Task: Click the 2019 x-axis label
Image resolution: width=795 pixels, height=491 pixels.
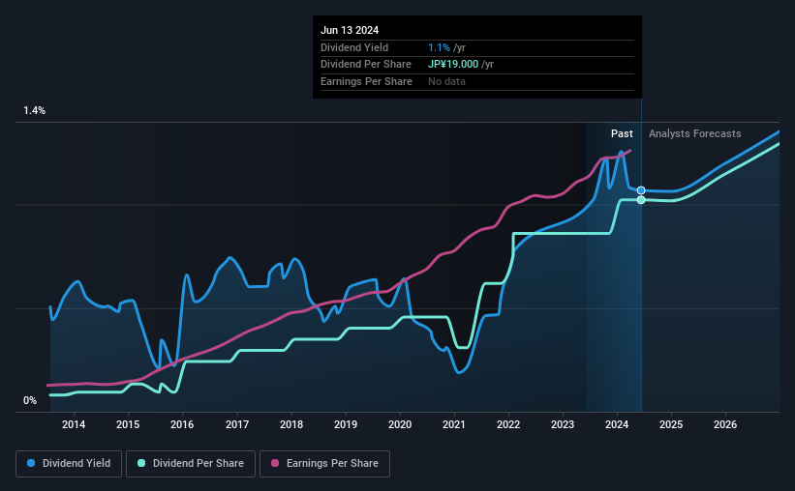Action: pos(346,424)
